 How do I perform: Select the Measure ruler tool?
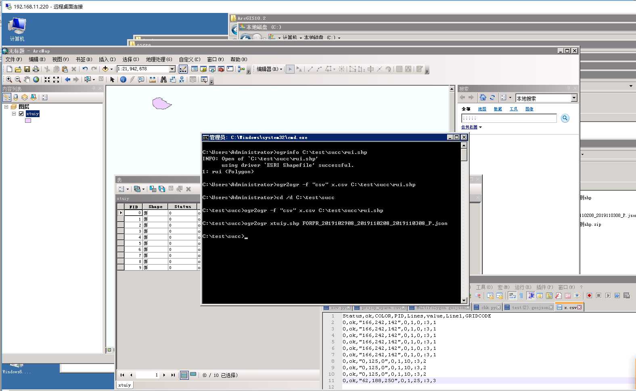(152, 80)
